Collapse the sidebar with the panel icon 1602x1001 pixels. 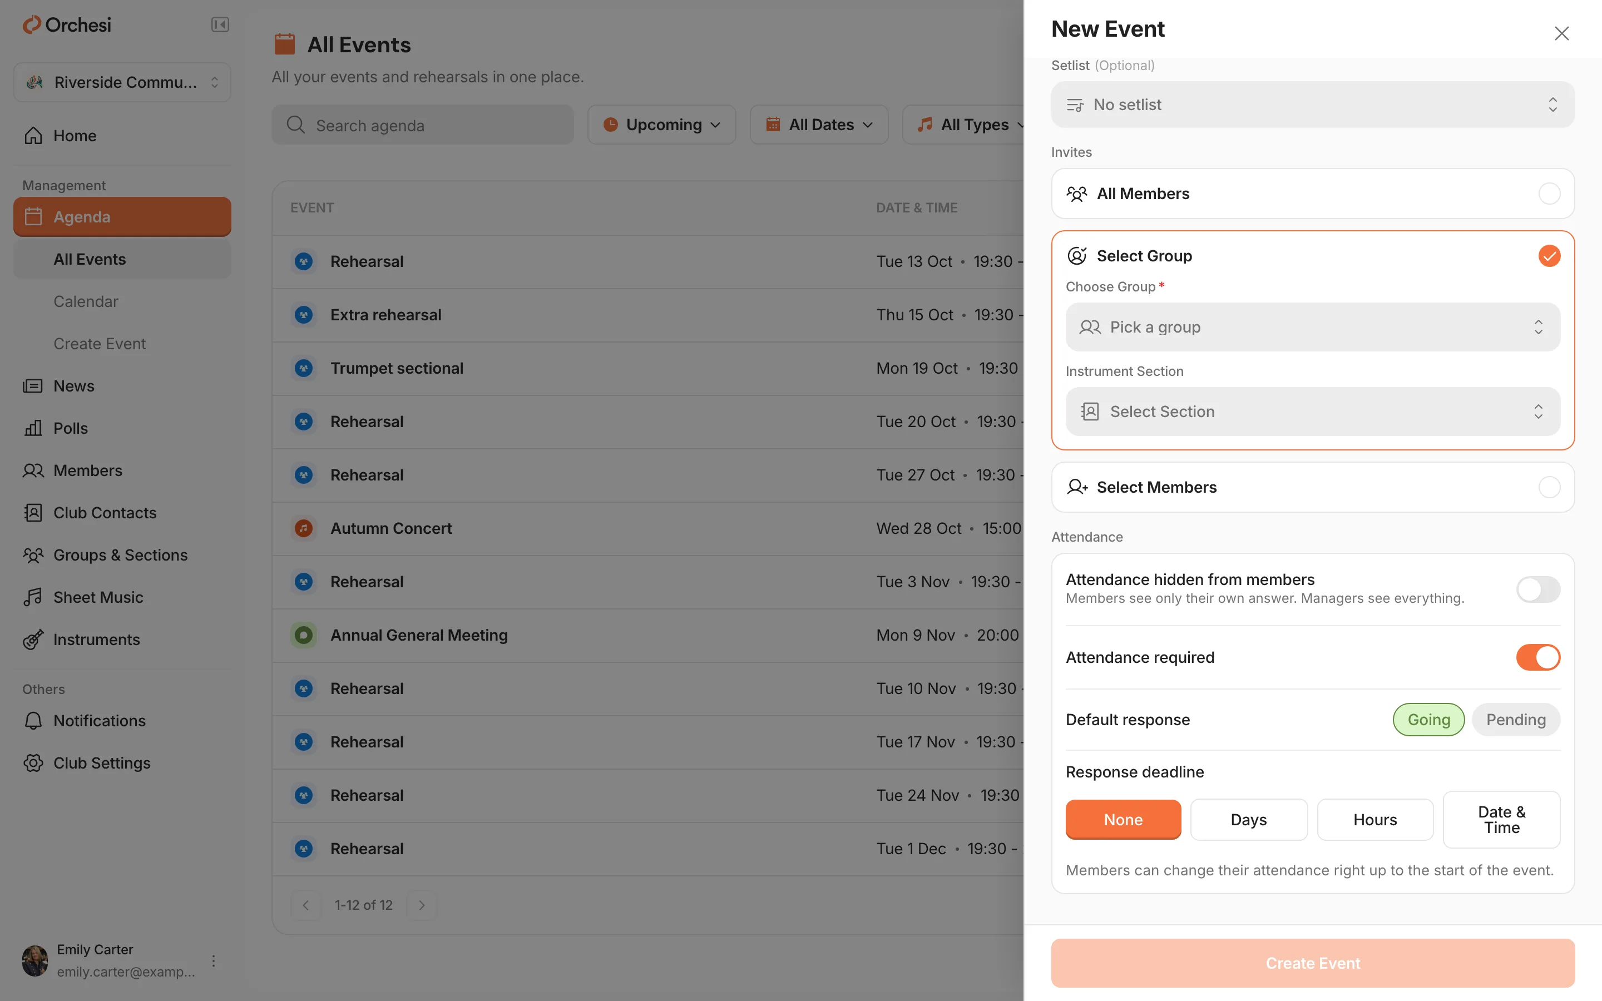[x=220, y=24]
